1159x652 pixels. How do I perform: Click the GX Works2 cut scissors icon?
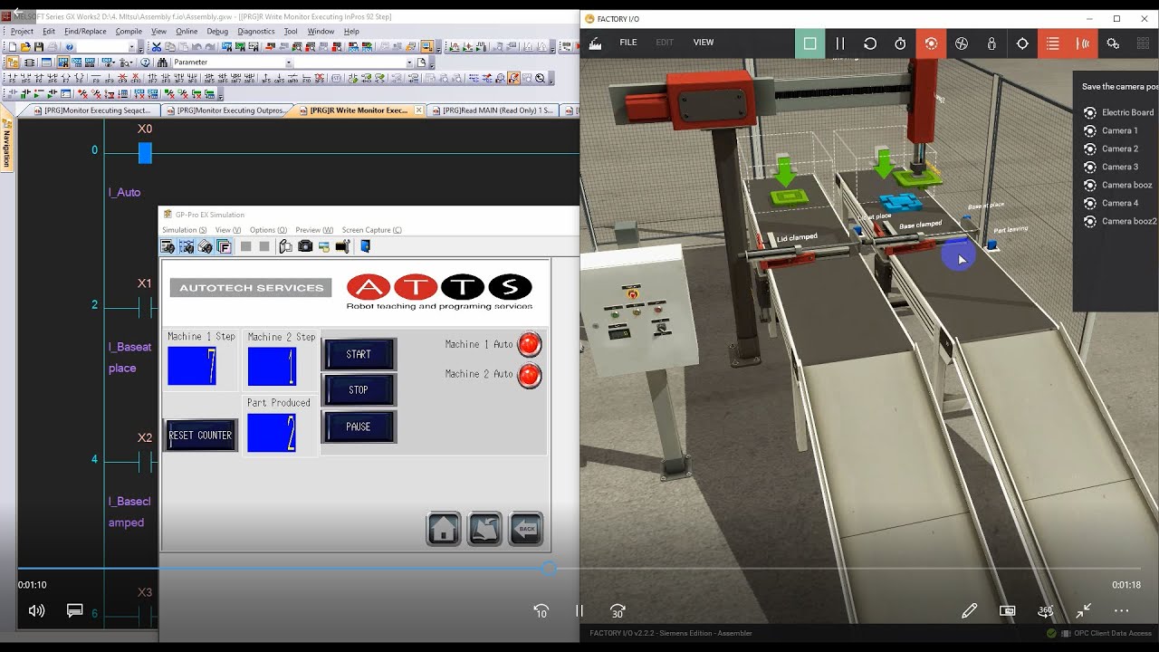click(x=157, y=47)
